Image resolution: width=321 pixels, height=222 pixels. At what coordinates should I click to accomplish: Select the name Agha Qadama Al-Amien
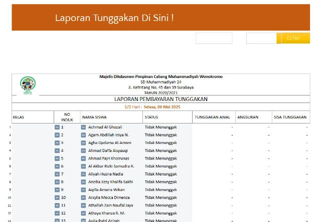[110, 143]
